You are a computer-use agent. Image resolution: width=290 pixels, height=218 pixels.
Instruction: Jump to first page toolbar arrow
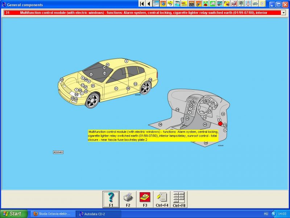[x=142, y=4]
